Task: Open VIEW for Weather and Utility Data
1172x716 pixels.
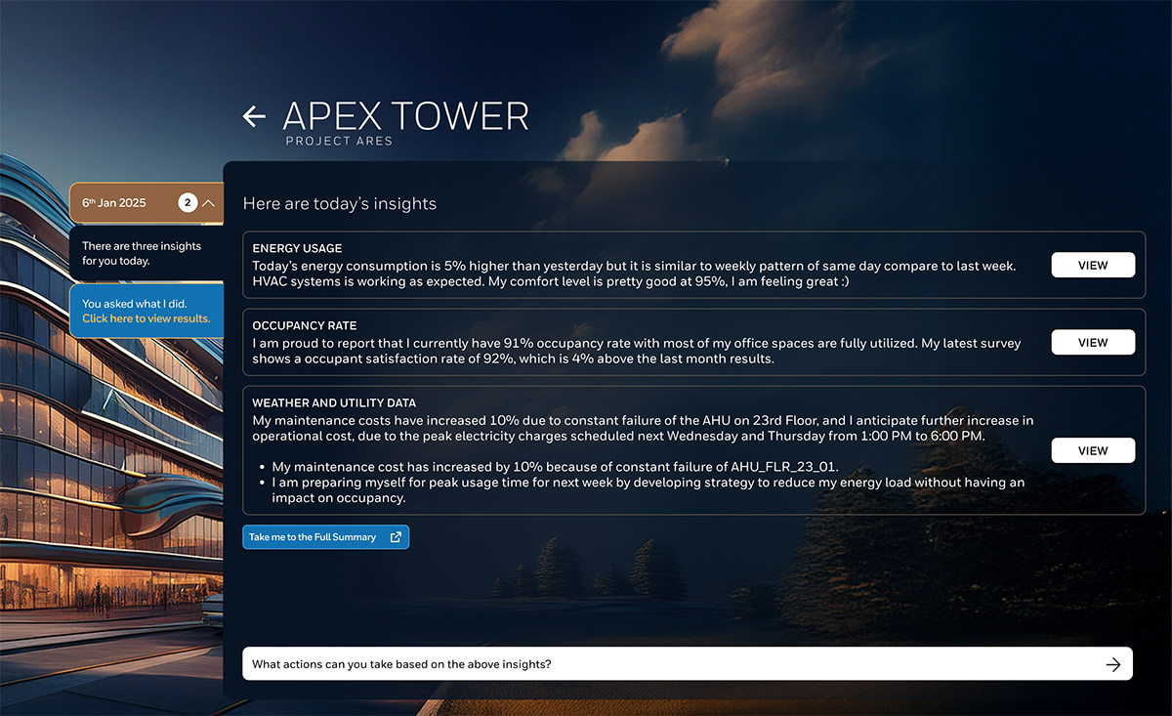Action: [x=1093, y=450]
